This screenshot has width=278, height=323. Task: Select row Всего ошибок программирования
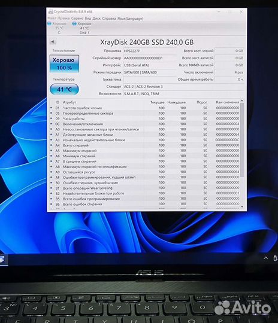coord(144,199)
